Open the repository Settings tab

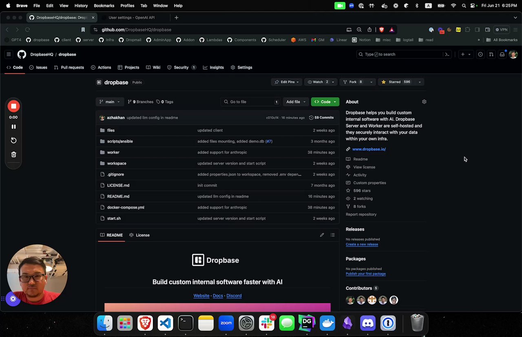coord(241,68)
